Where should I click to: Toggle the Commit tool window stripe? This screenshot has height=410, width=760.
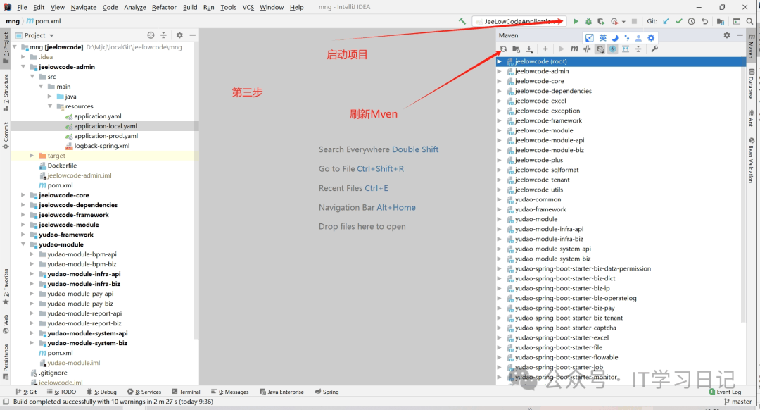(6, 136)
